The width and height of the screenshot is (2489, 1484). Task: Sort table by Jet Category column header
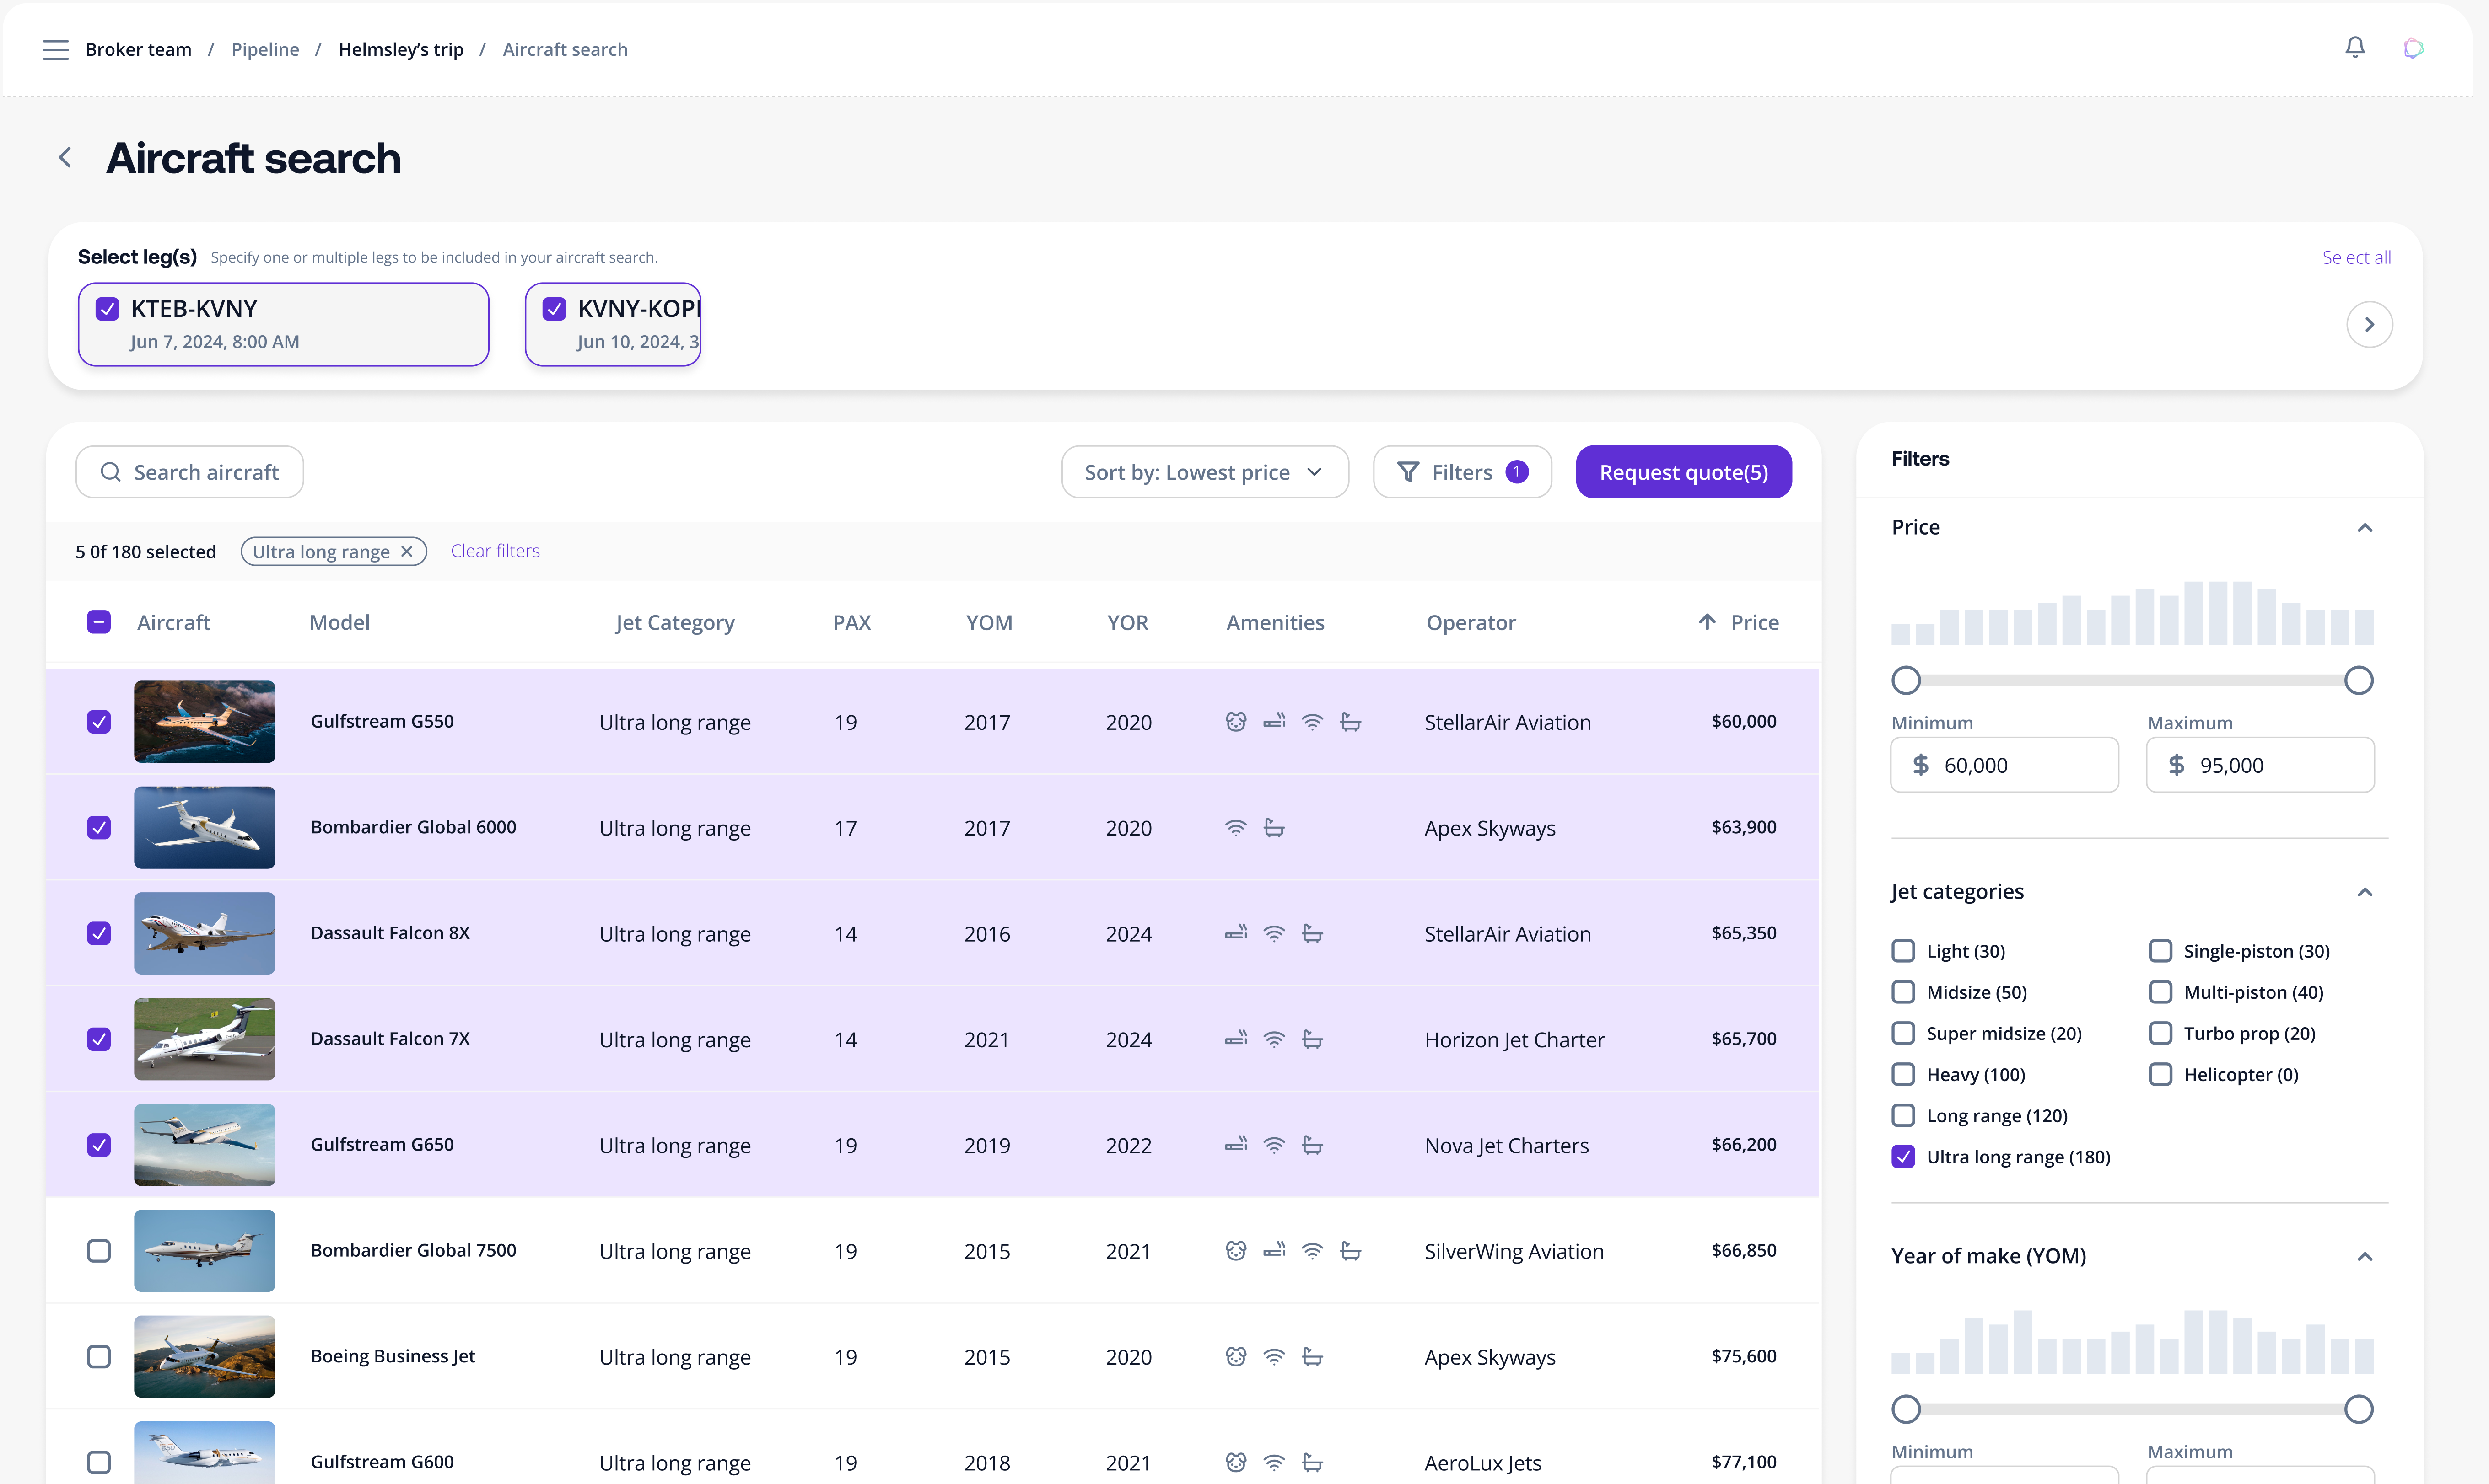tap(675, 622)
